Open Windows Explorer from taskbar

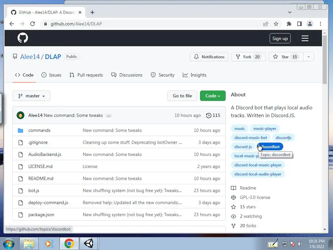29,243
